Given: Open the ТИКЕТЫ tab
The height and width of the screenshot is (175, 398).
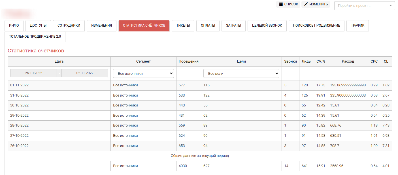Looking at the screenshot, I should (x=183, y=25).
